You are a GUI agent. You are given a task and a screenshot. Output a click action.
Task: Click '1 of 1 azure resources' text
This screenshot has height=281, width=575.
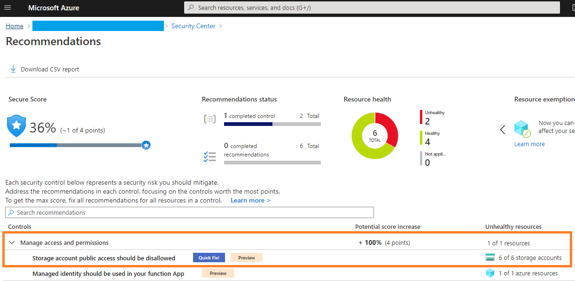click(x=528, y=273)
